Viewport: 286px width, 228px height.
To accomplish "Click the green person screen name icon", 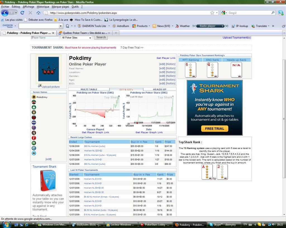I will point(34,107).
